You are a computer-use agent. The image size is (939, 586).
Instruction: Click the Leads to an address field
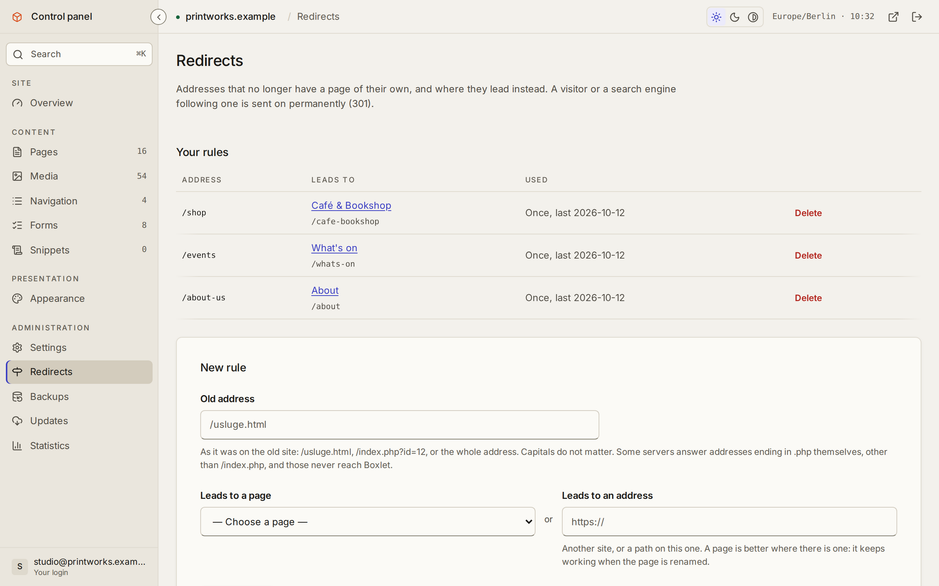pos(729,522)
